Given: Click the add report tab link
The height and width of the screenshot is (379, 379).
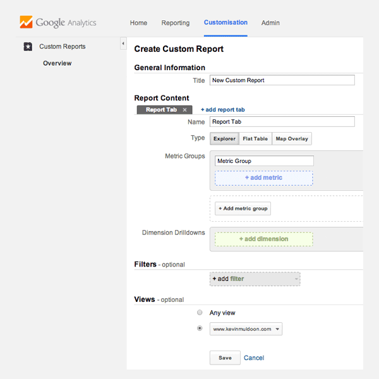Looking at the screenshot, I should [x=222, y=110].
